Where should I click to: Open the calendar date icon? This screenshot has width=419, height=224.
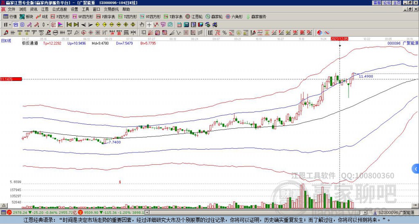179,25
